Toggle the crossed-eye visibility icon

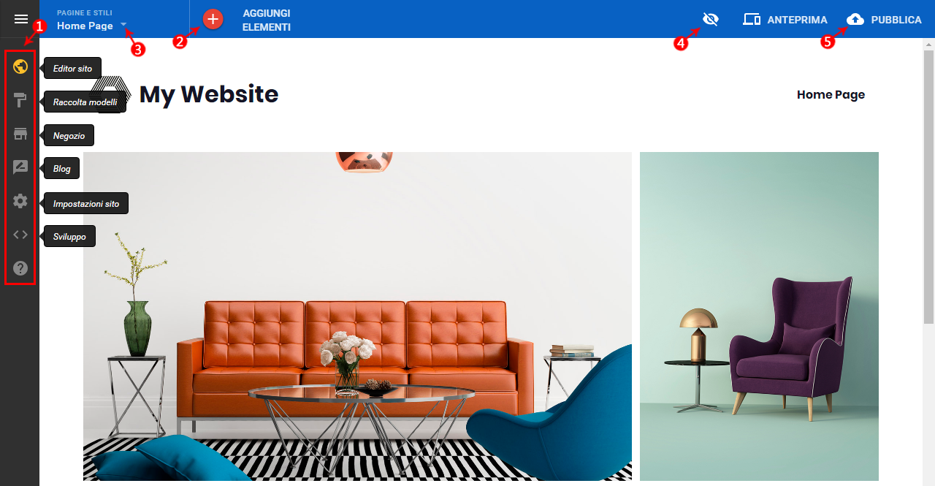tap(710, 19)
